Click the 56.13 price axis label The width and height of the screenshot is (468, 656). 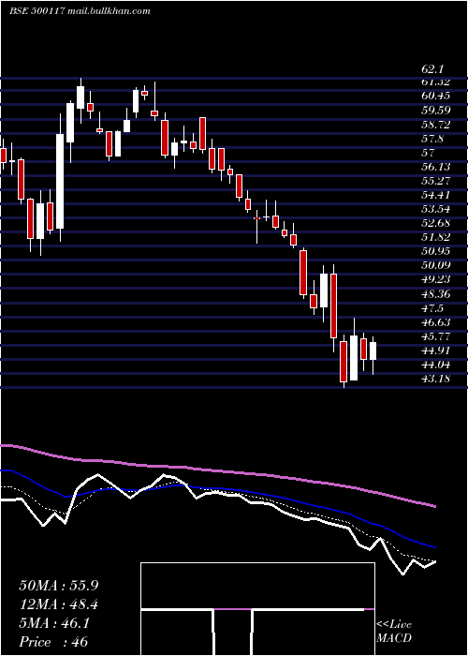point(435,167)
